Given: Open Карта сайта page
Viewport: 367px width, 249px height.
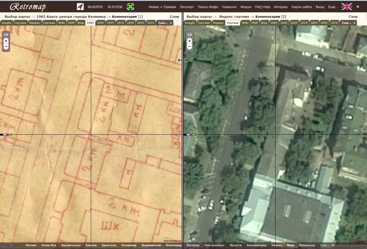Looking at the screenshot, I should (301, 7).
